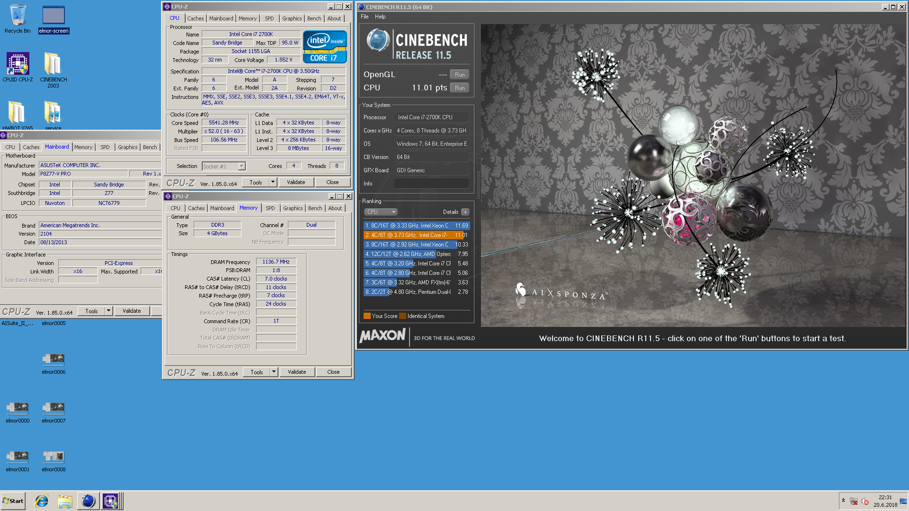The image size is (909, 511).
Task: Switch to CPU tab in Mainboard CPU-Z window
Action: (10, 147)
